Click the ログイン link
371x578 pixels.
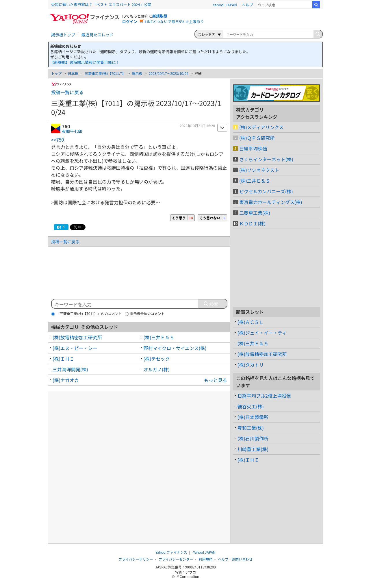click(130, 22)
